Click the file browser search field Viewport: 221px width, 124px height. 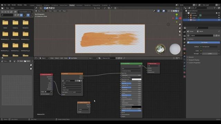coord(7,15)
